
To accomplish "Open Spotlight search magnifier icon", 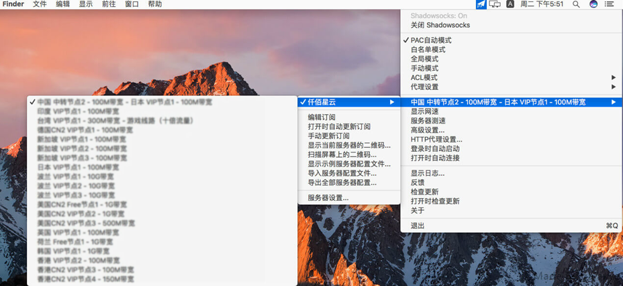I will coord(576,4).
